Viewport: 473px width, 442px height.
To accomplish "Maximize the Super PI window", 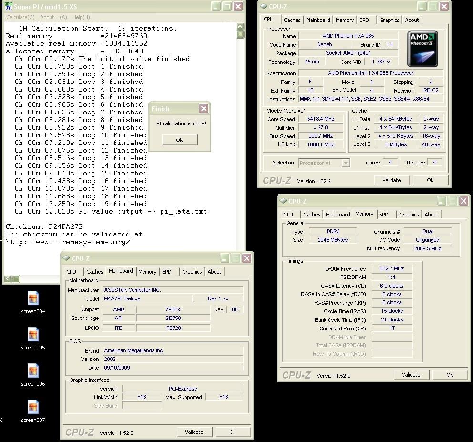I will click(x=227, y=6).
